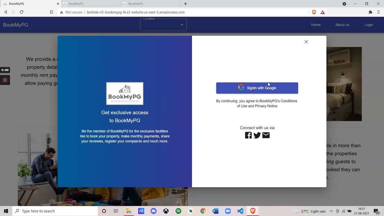Open Spotify from taskbar
The height and width of the screenshot is (216, 384).
[x=178, y=211]
